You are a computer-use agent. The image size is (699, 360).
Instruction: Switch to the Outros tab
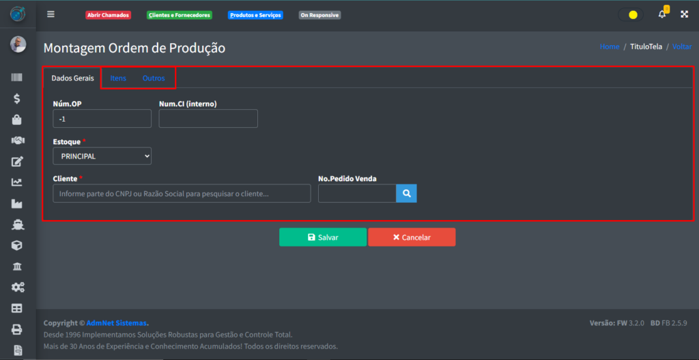point(154,78)
